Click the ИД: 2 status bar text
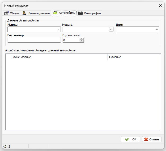This screenshot has height=151, width=166. pyautogui.click(x=6, y=146)
